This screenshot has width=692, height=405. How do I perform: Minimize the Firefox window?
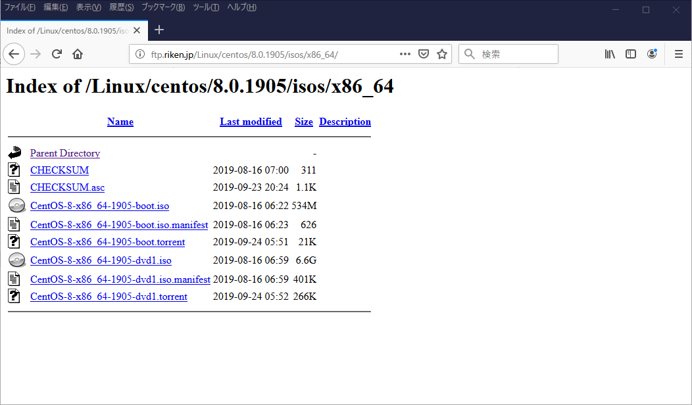tap(616, 10)
